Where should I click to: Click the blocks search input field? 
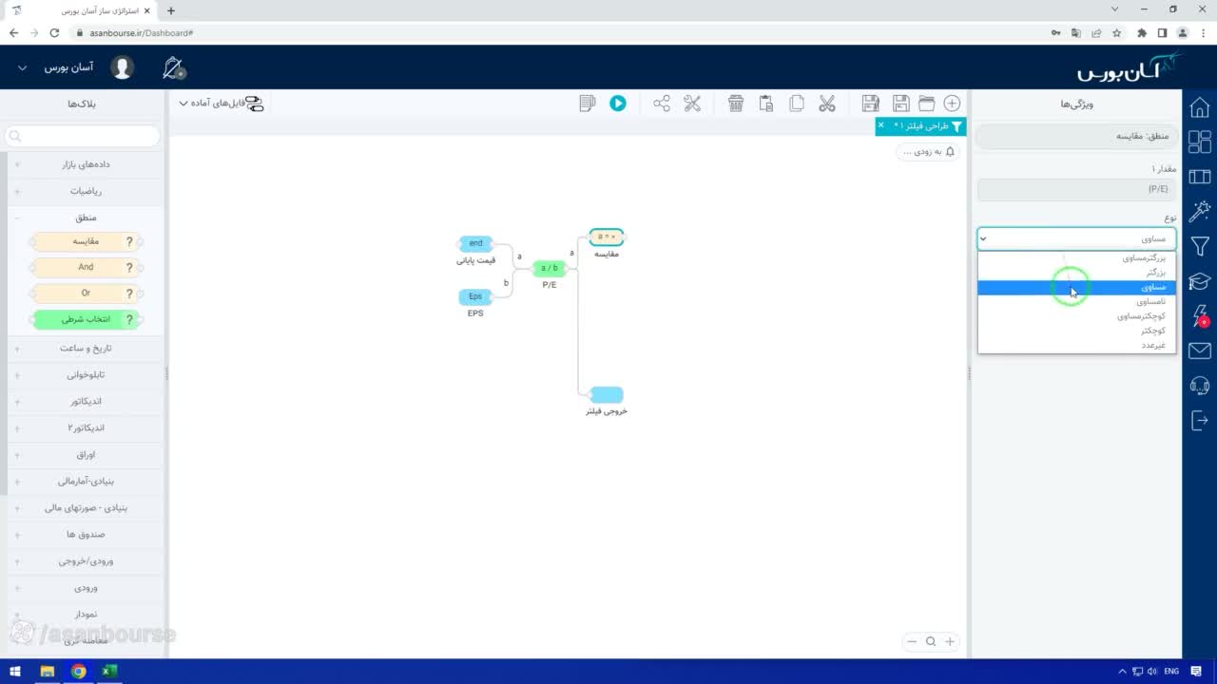[x=83, y=137]
